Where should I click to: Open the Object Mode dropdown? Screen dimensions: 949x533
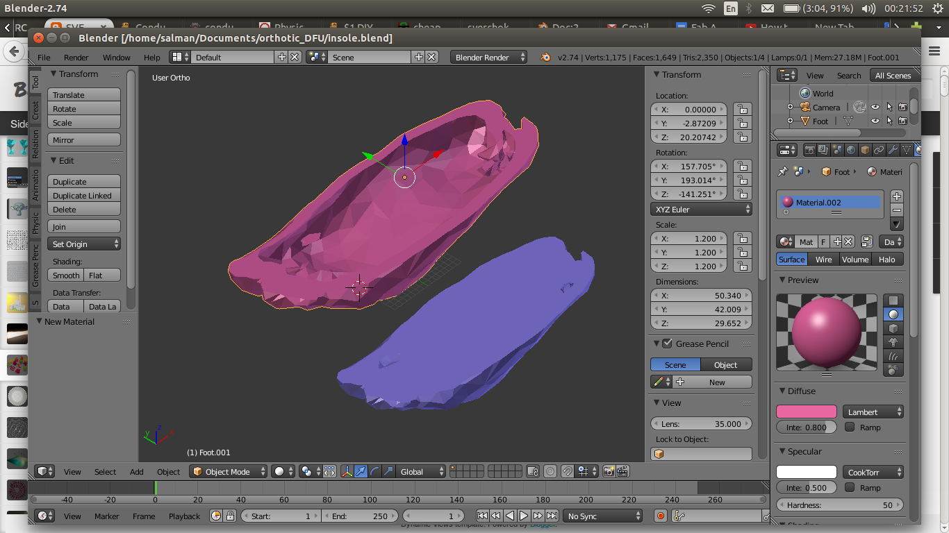coord(228,471)
